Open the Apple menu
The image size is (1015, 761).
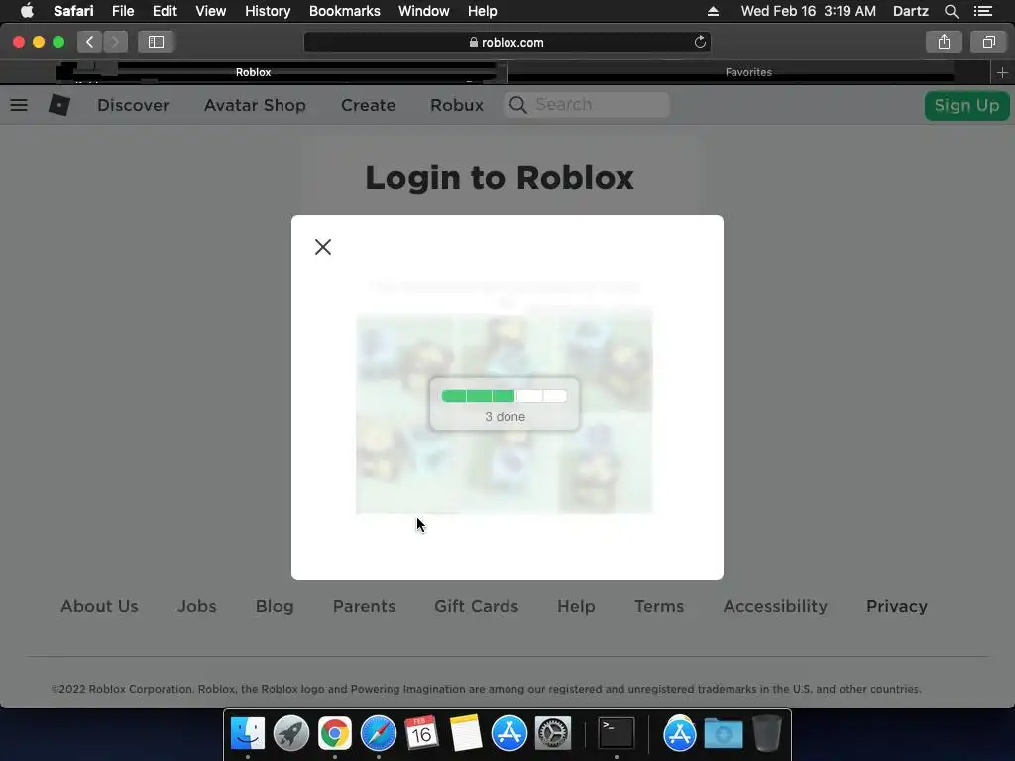coord(27,11)
